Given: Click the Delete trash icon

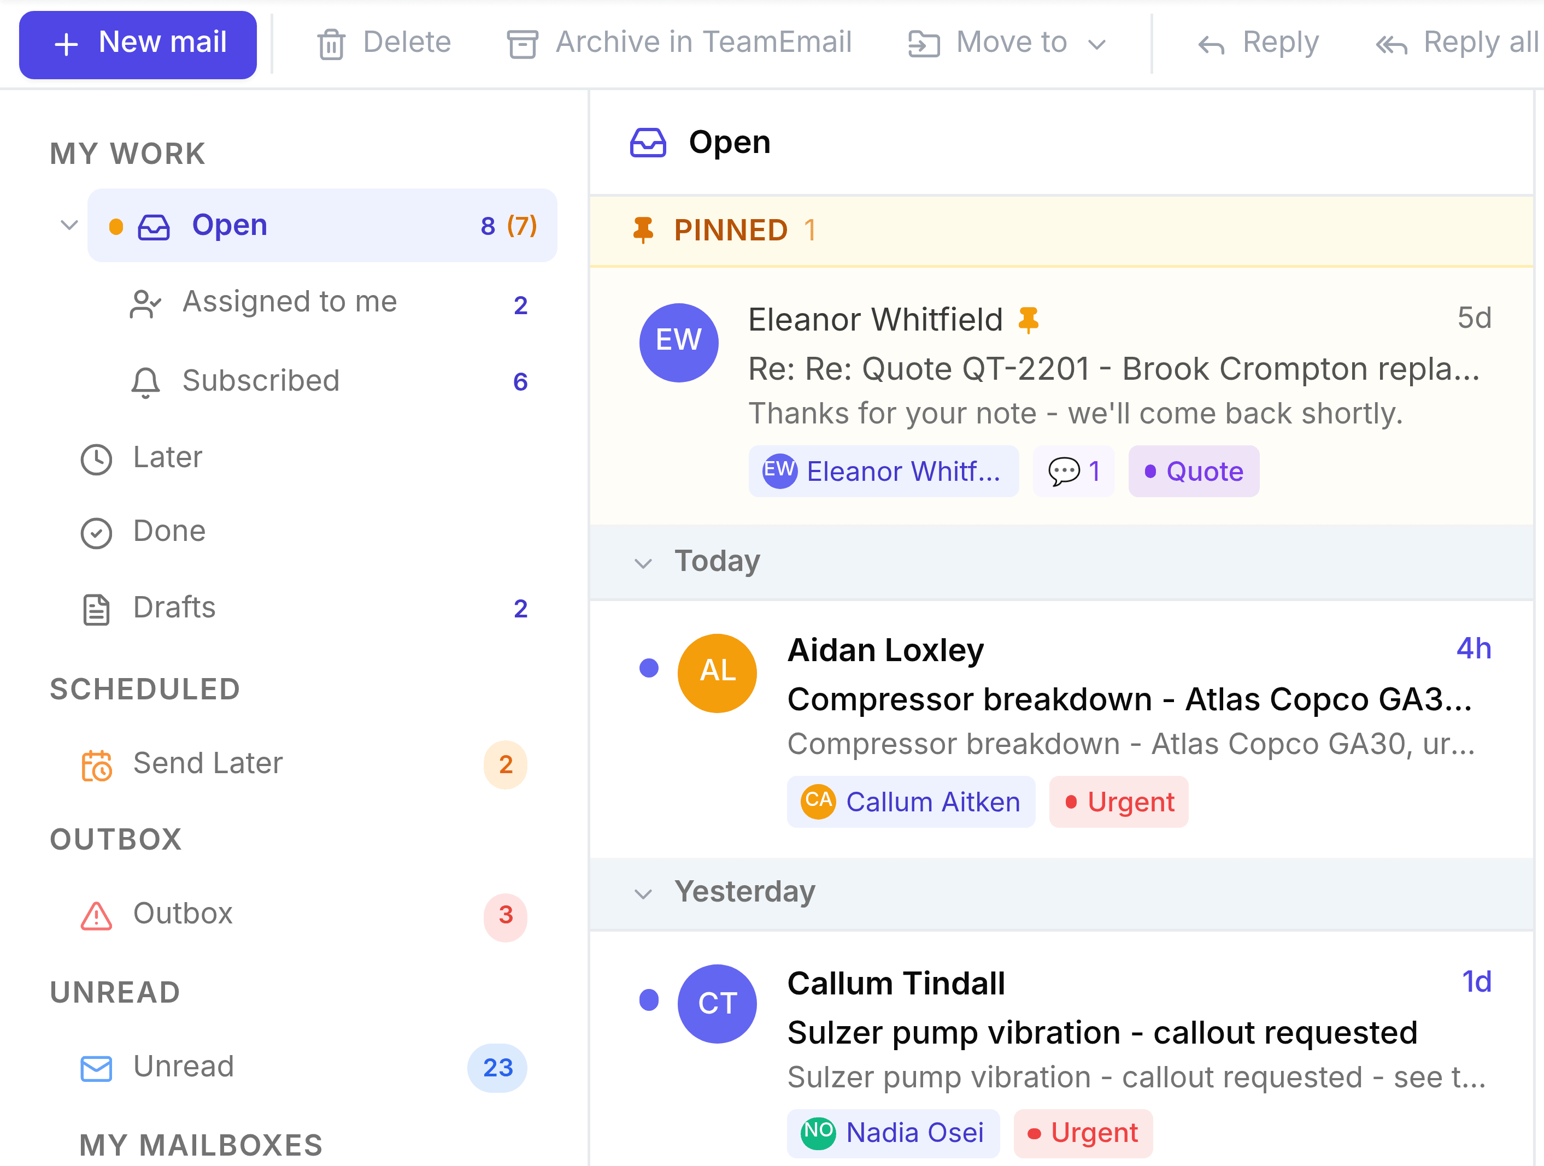Looking at the screenshot, I should [332, 44].
